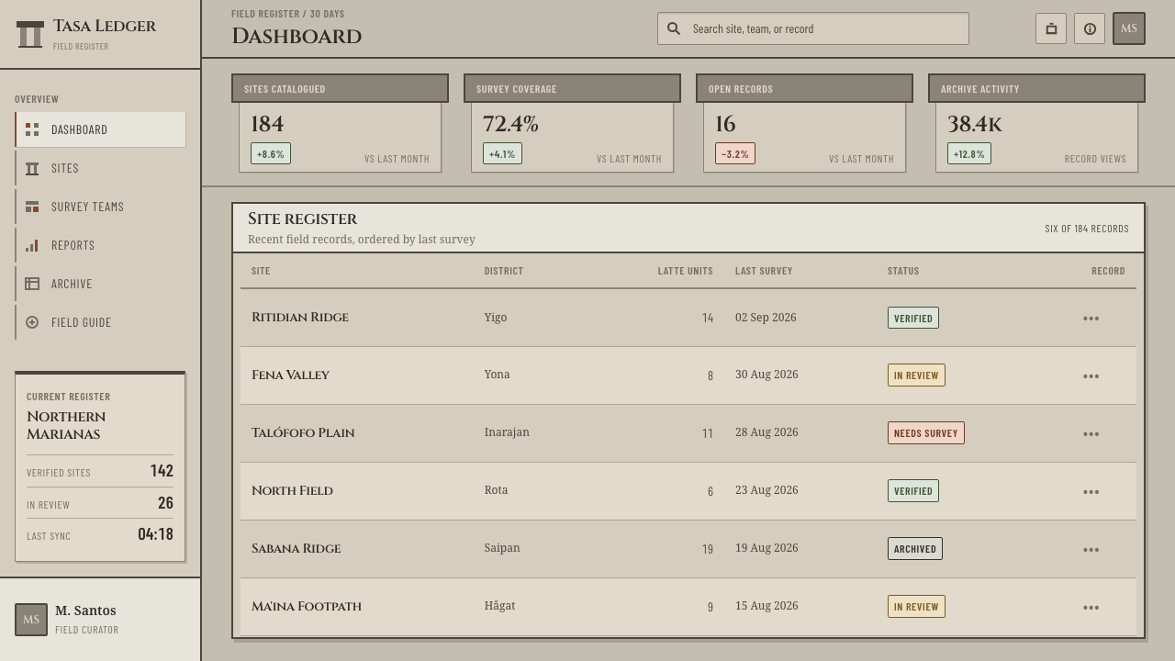The height and width of the screenshot is (661, 1175).
Task: Select the Survey Coverage card
Action: click(x=572, y=123)
